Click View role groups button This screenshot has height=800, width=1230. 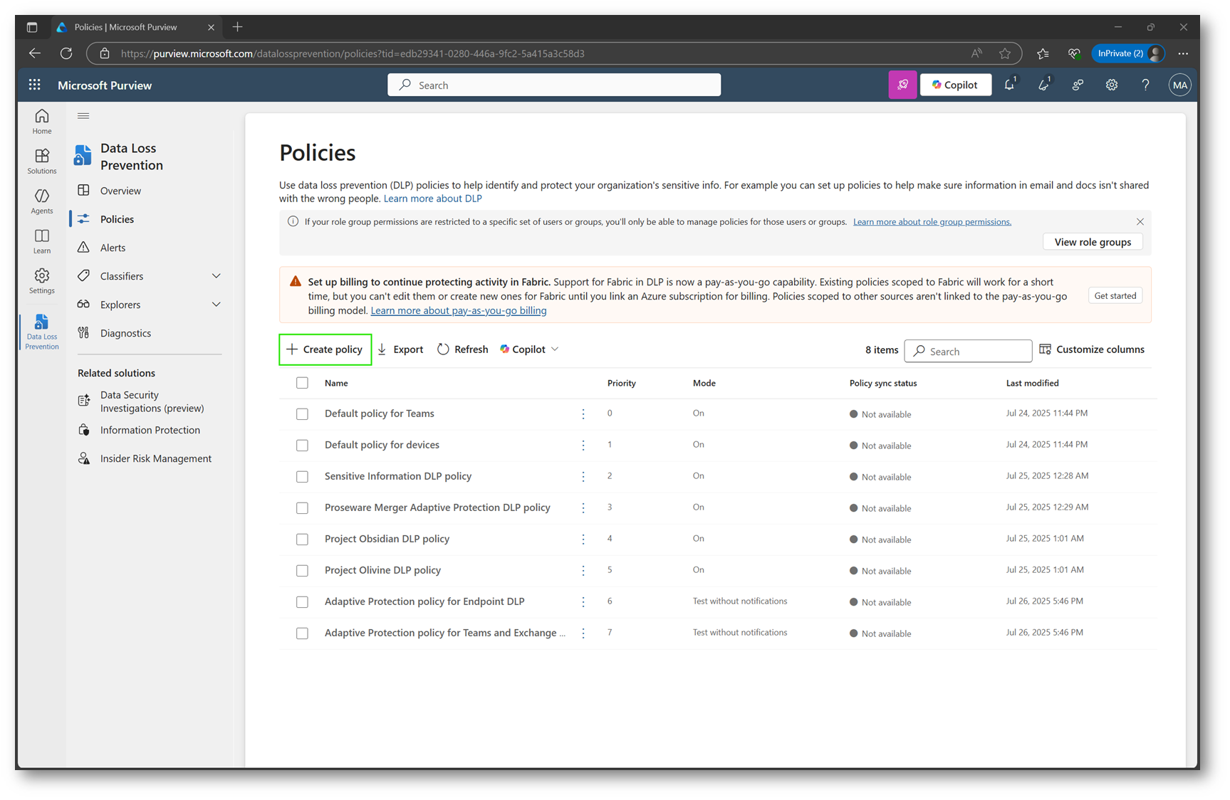pyautogui.click(x=1093, y=242)
